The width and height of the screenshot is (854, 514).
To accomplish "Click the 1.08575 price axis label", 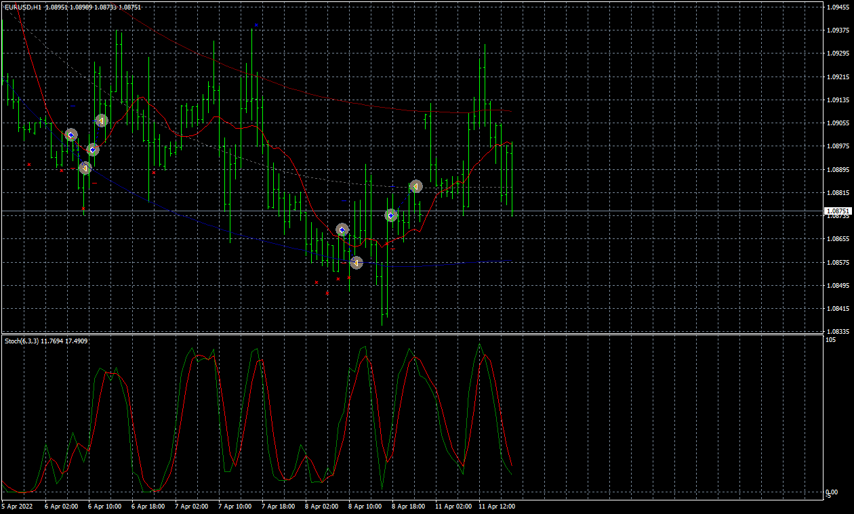I will [838, 262].
